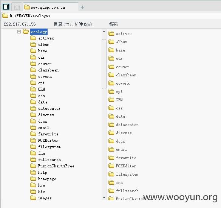Select docs entry in the file list
Viewport: 221px width, 208px height.
tap(121, 141)
